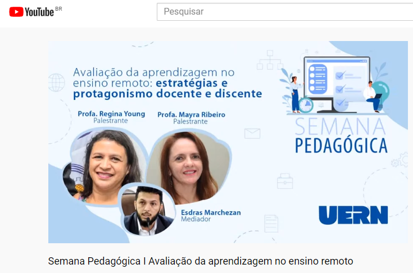The height and width of the screenshot is (273, 413).
Task: Click the document page icon near UERN logo
Action: coord(271,224)
